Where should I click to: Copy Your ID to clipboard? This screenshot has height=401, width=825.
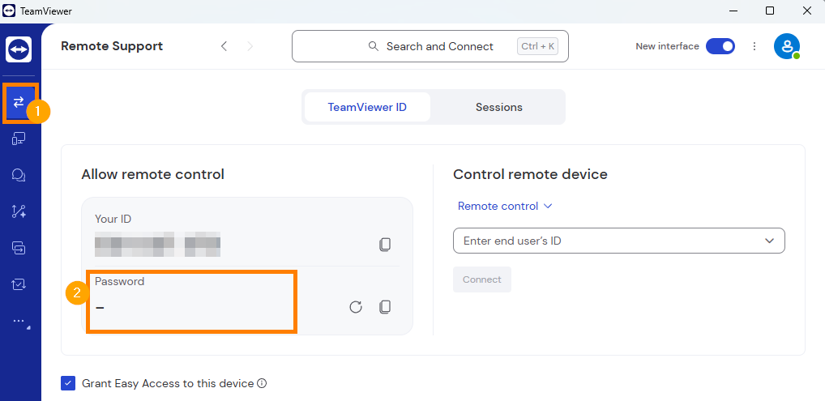click(x=385, y=244)
